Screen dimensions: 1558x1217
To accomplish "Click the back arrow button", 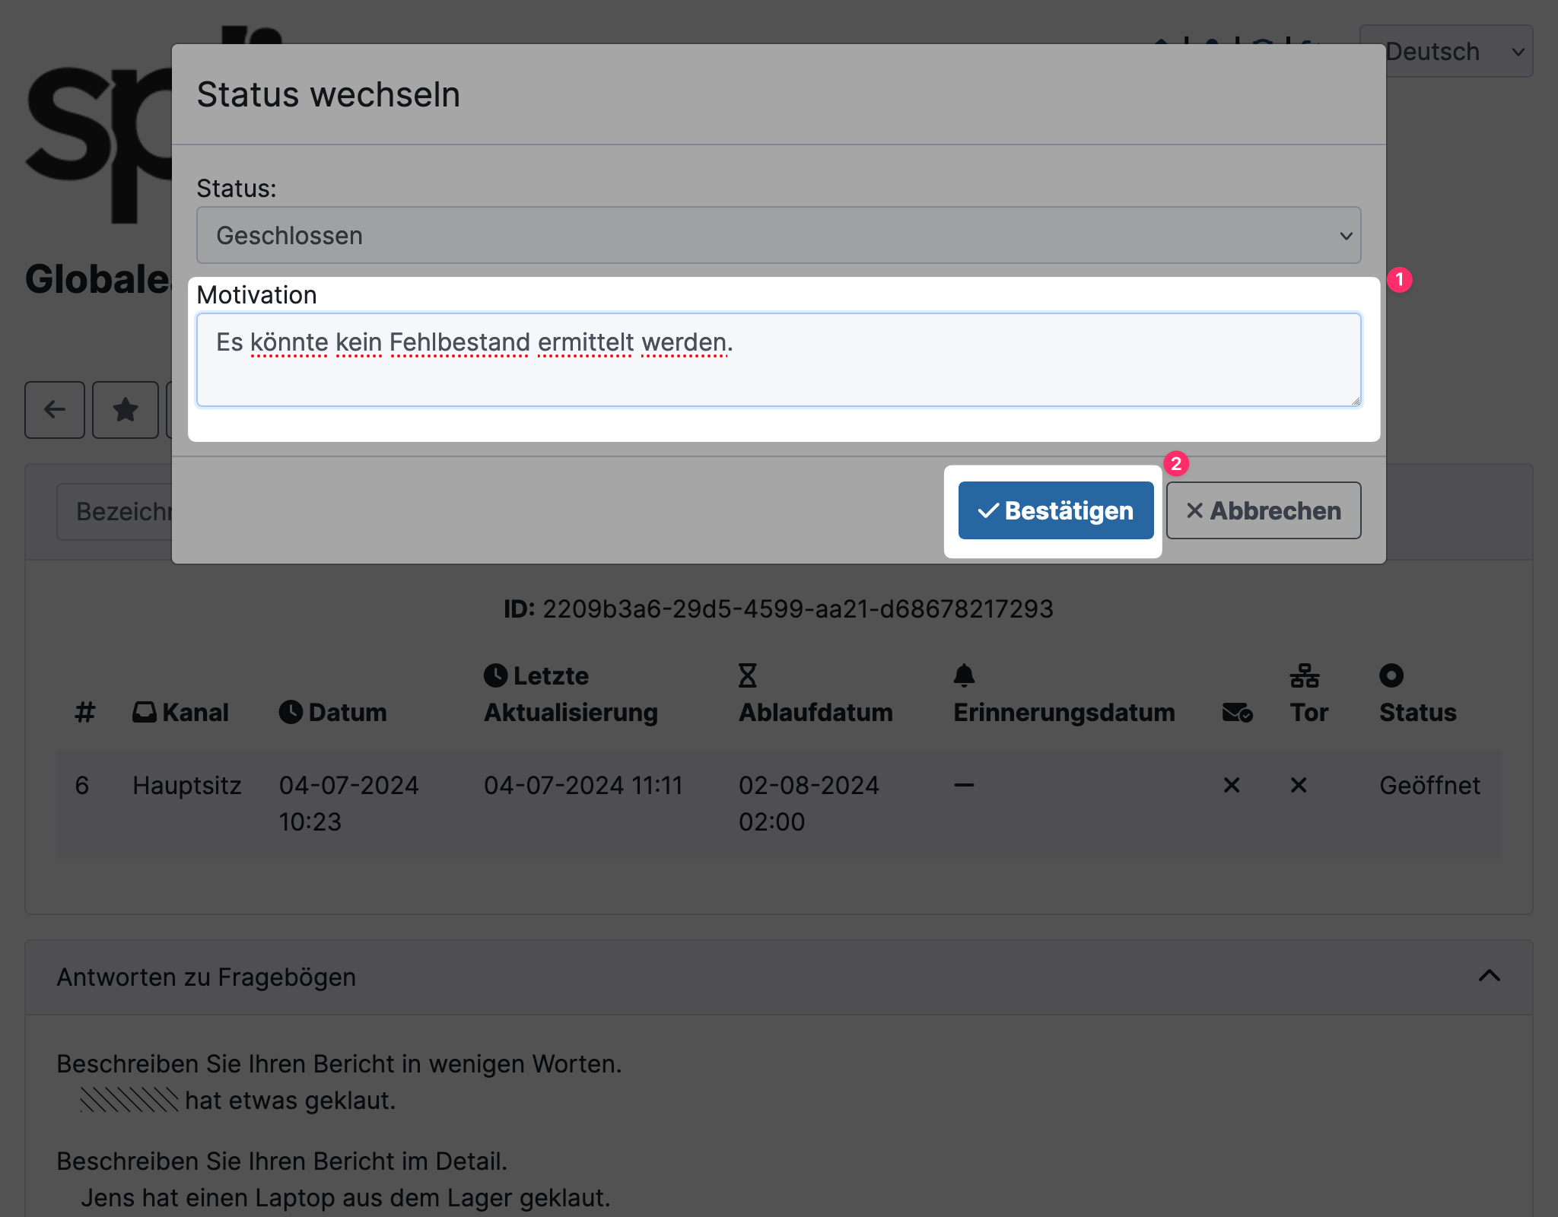I will 55,410.
